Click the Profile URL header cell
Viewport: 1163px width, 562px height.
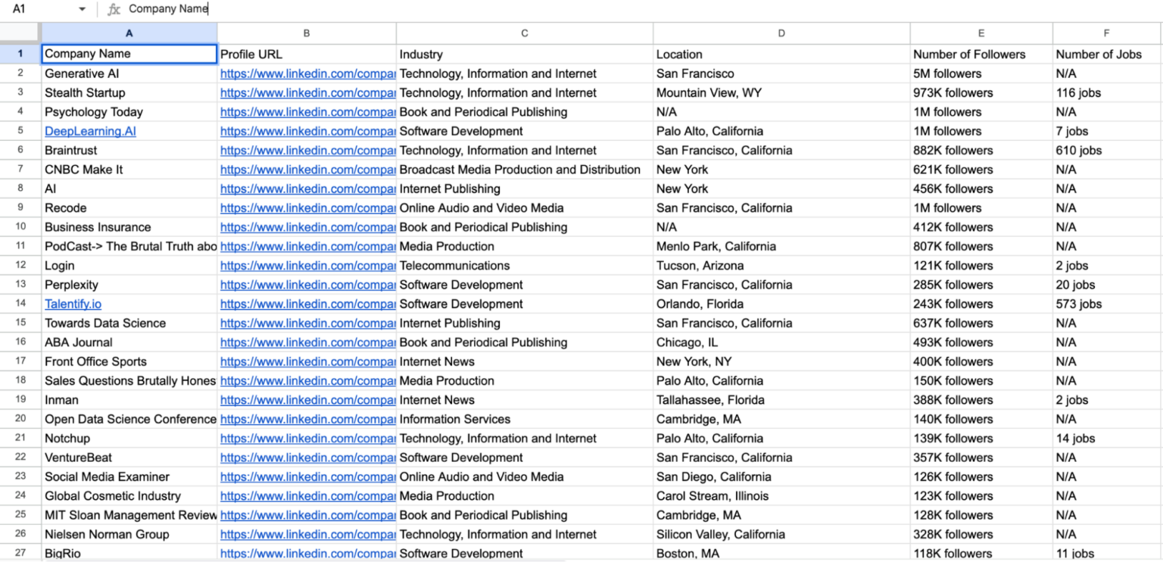[x=307, y=54]
